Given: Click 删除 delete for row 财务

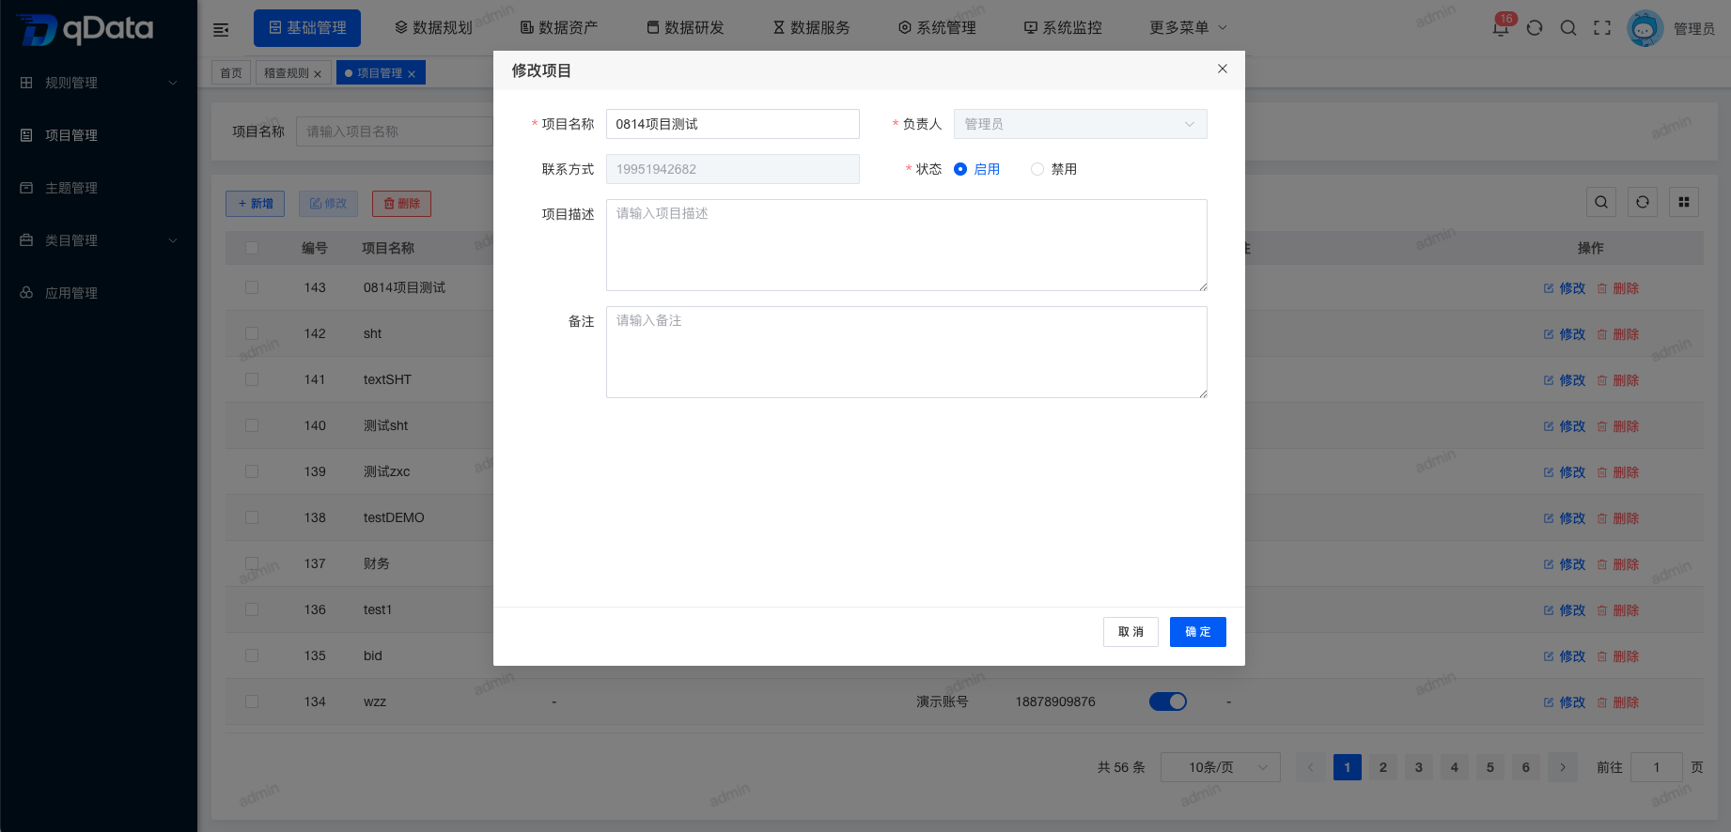Looking at the screenshot, I should point(1618,564).
